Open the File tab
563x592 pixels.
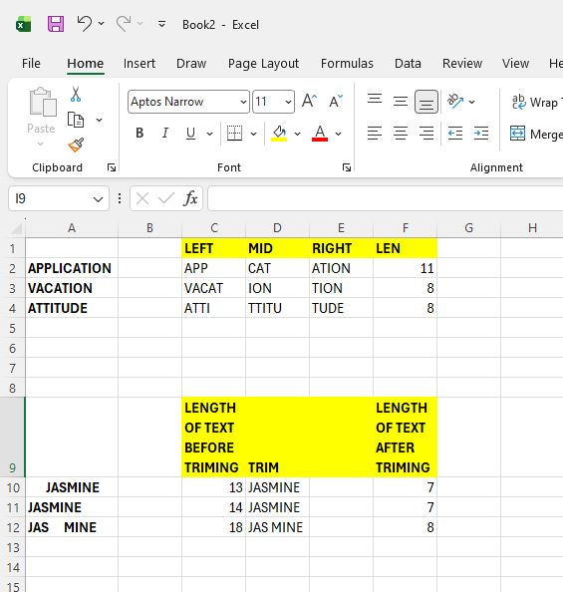31,64
